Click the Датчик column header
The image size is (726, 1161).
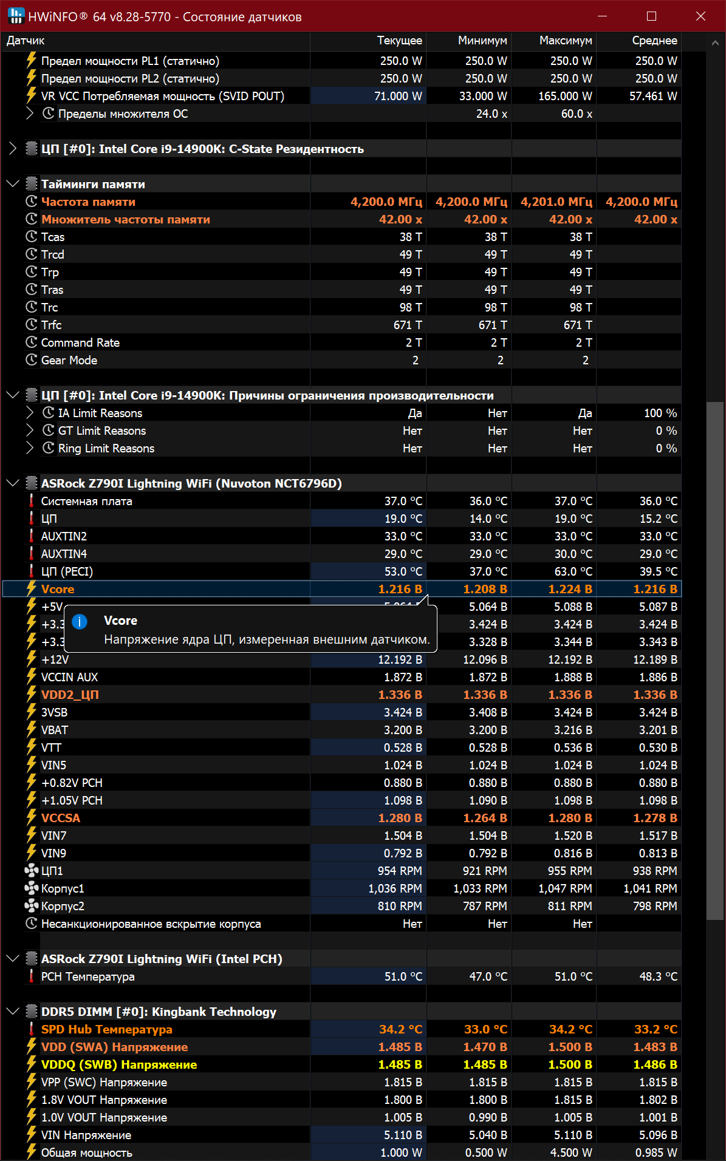(156, 41)
